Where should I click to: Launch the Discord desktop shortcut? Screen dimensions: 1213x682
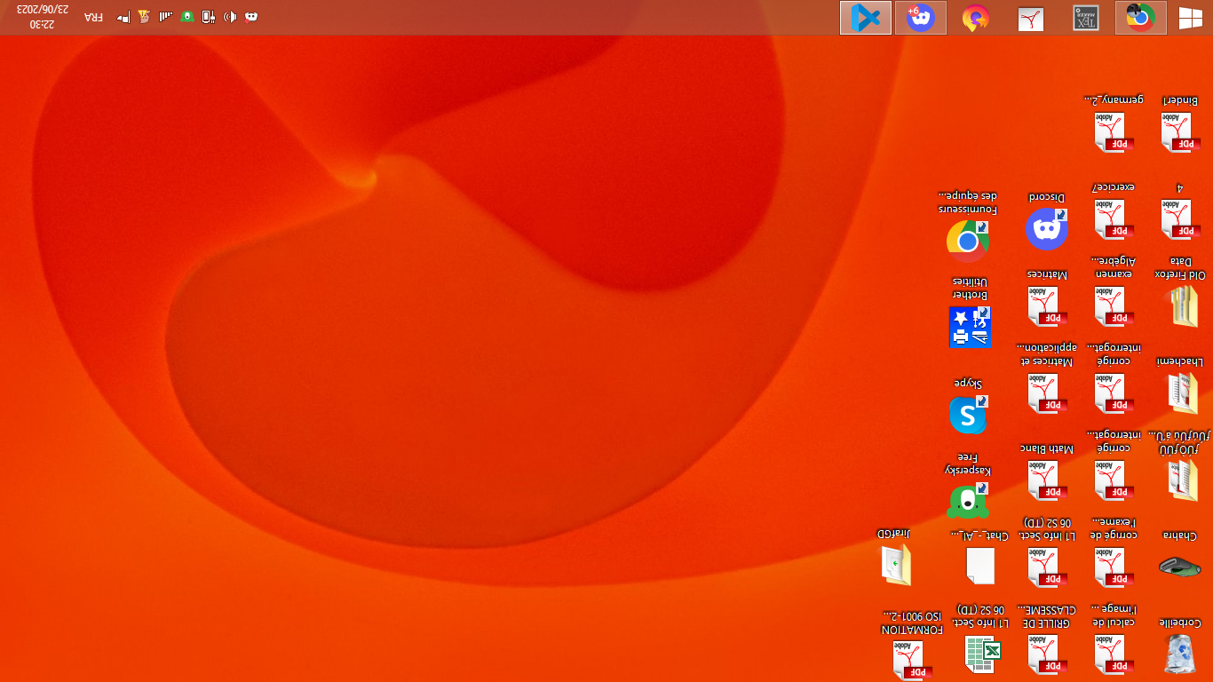tap(1047, 222)
